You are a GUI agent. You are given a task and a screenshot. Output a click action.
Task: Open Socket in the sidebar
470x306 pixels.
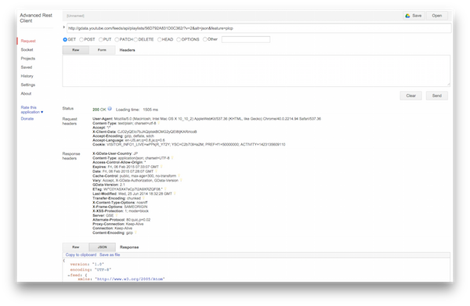27,50
